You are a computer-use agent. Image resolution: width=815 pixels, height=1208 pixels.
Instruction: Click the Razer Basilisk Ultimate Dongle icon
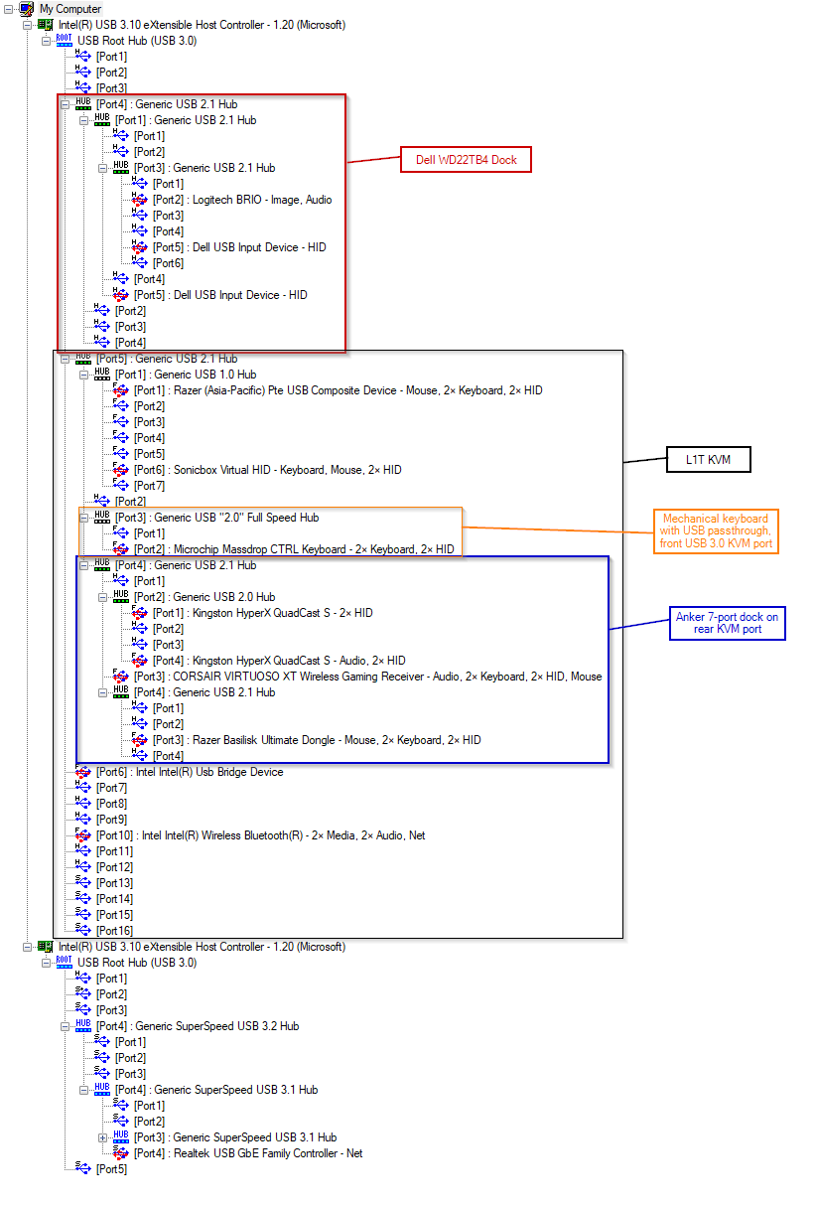pos(140,740)
